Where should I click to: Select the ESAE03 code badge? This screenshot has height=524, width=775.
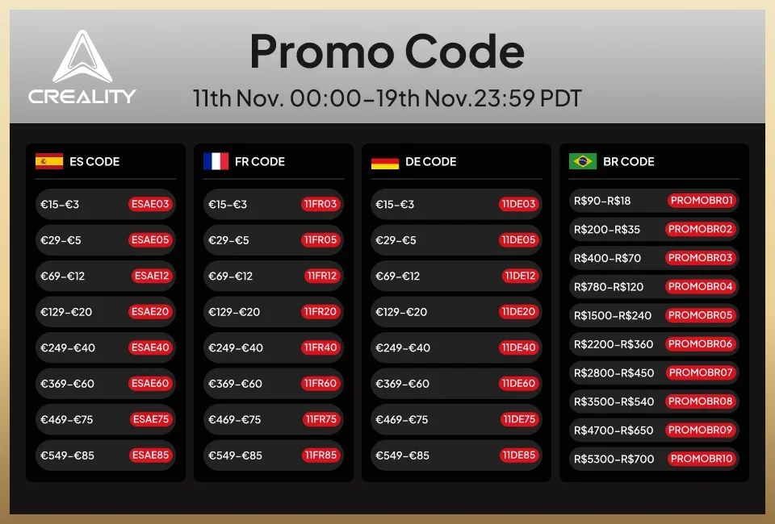point(150,204)
